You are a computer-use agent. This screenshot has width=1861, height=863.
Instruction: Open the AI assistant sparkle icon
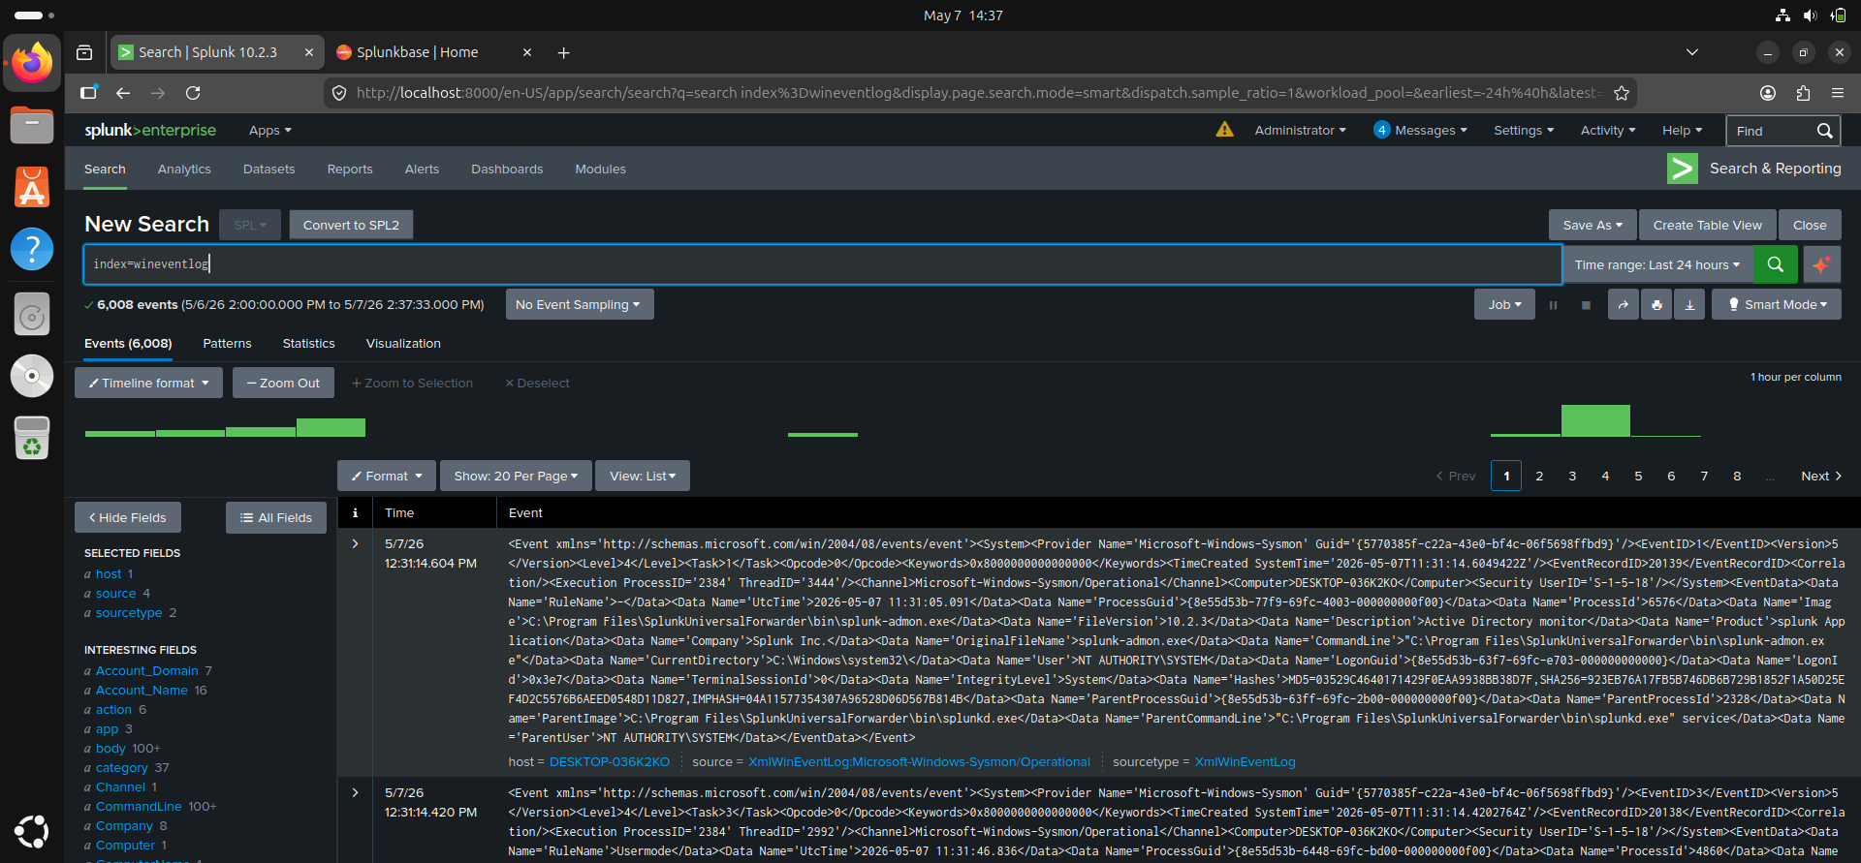[x=1821, y=264]
